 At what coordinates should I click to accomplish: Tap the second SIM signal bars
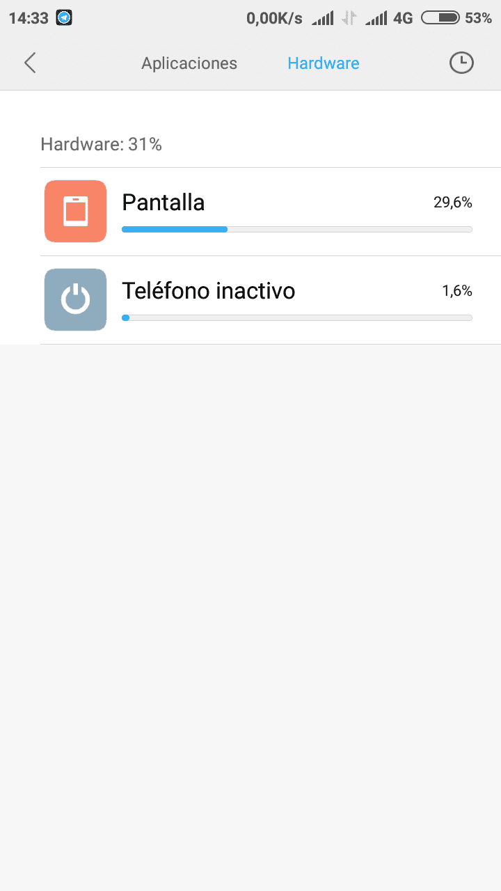coord(376,18)
